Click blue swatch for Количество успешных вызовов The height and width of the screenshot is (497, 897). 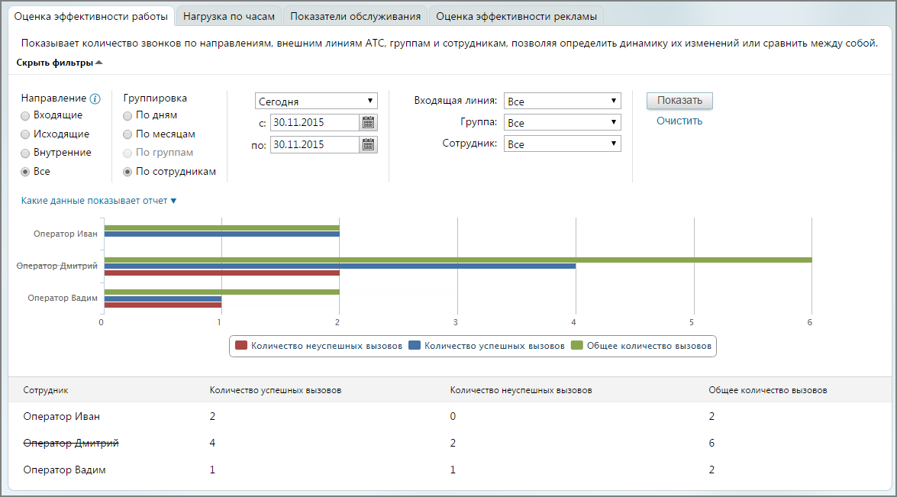415,345
